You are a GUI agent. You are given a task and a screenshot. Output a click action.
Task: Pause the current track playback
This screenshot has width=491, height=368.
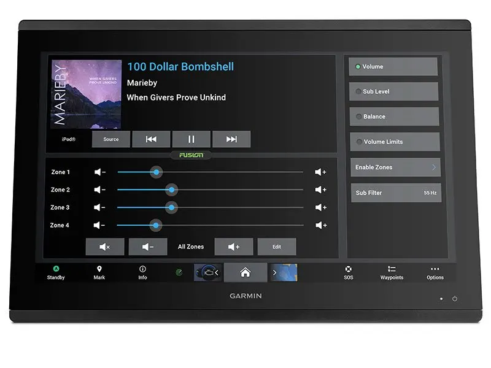pyautogui.click(x=191, y=139)
